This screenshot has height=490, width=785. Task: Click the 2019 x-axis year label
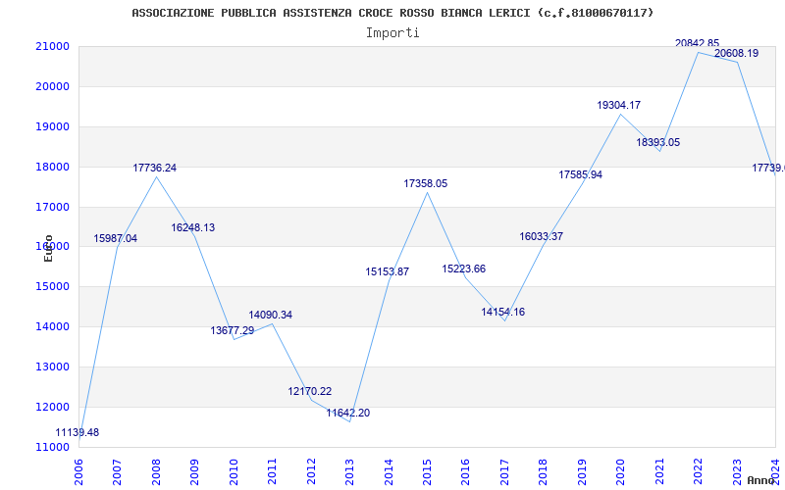[x=582, y=471]
